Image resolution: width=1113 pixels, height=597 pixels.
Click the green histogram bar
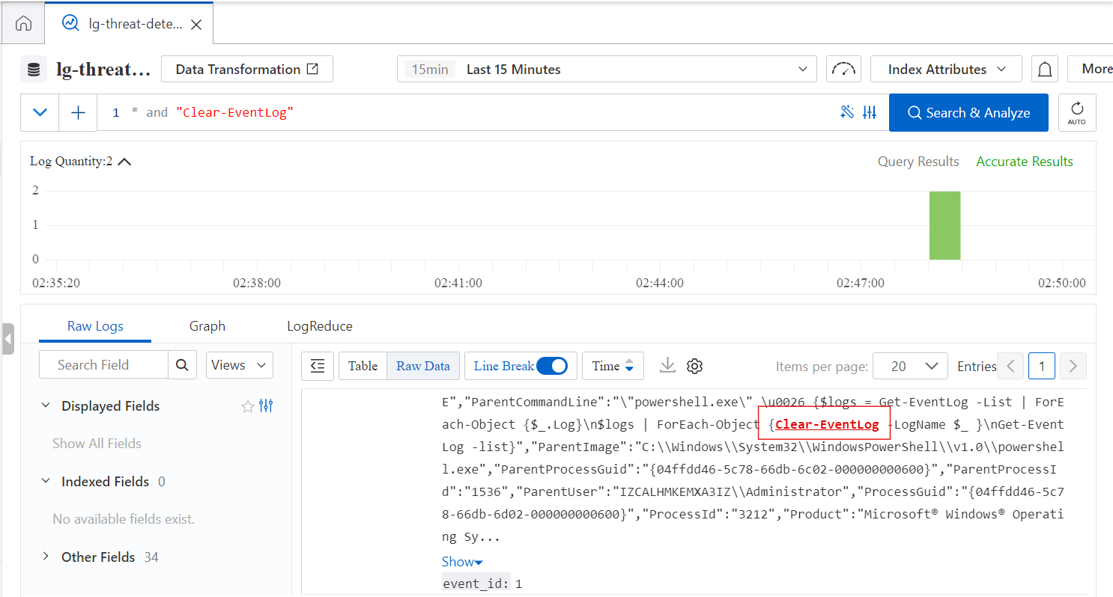click(x=944, y=225)
